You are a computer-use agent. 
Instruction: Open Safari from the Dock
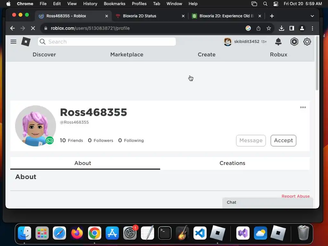(x=59, y=233)
